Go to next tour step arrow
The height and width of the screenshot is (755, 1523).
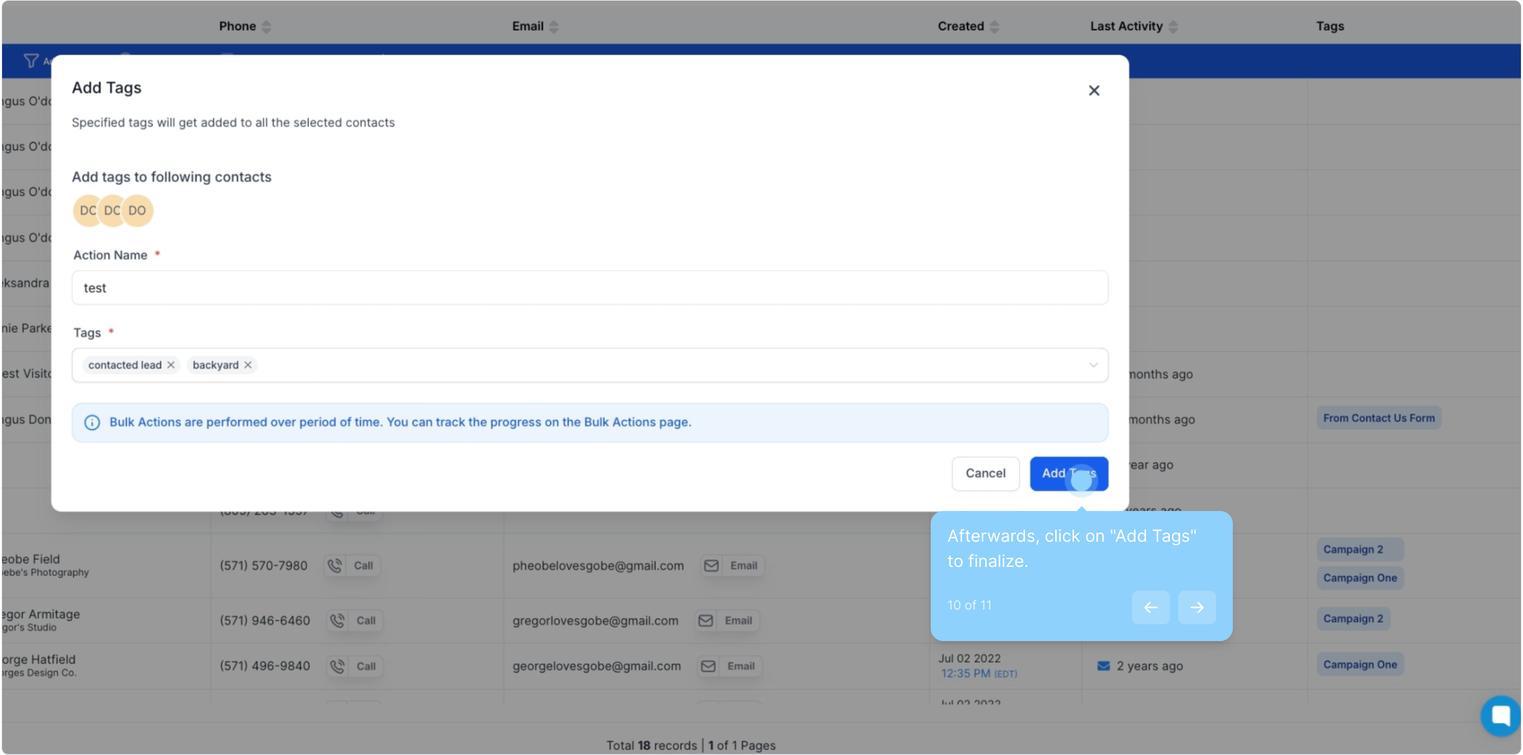(x=1196, y=607)
